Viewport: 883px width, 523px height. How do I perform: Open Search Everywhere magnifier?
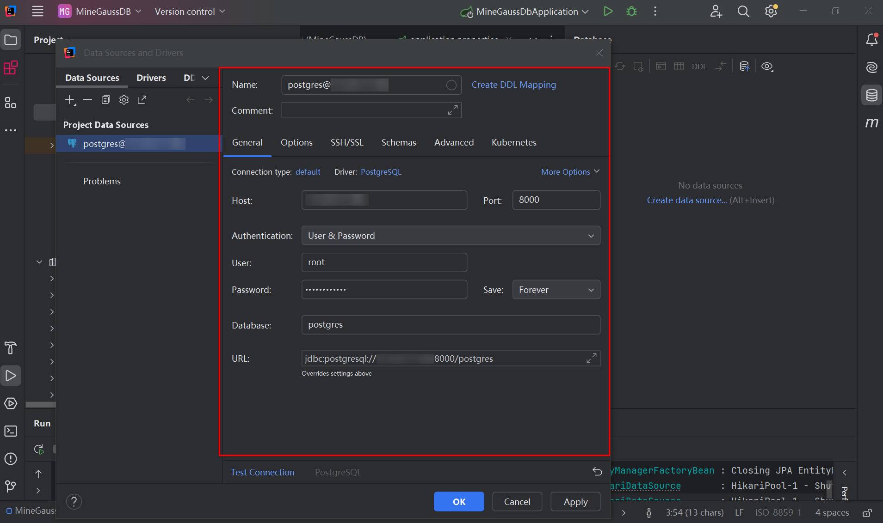click(743, 12)
